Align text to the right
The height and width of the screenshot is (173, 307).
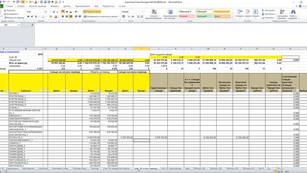tap(71, 17)
